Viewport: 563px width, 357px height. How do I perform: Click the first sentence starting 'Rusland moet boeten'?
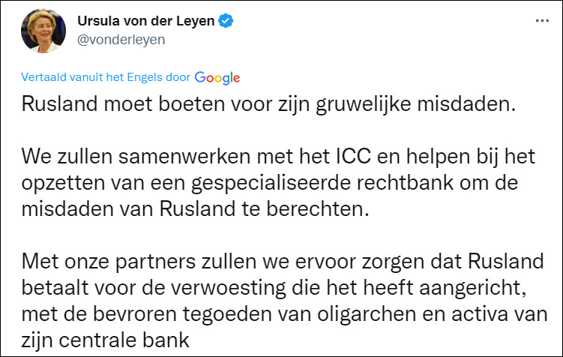269,105
